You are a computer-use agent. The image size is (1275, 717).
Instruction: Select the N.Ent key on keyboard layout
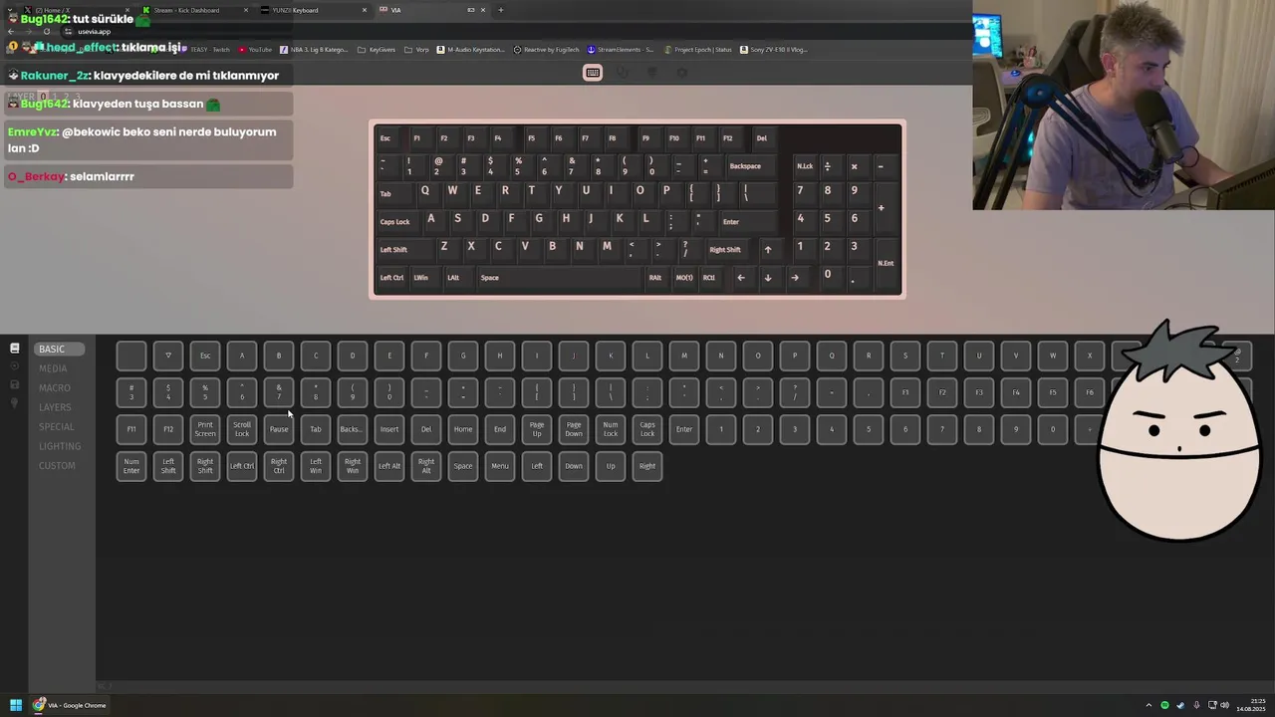[x=886, y=264]
